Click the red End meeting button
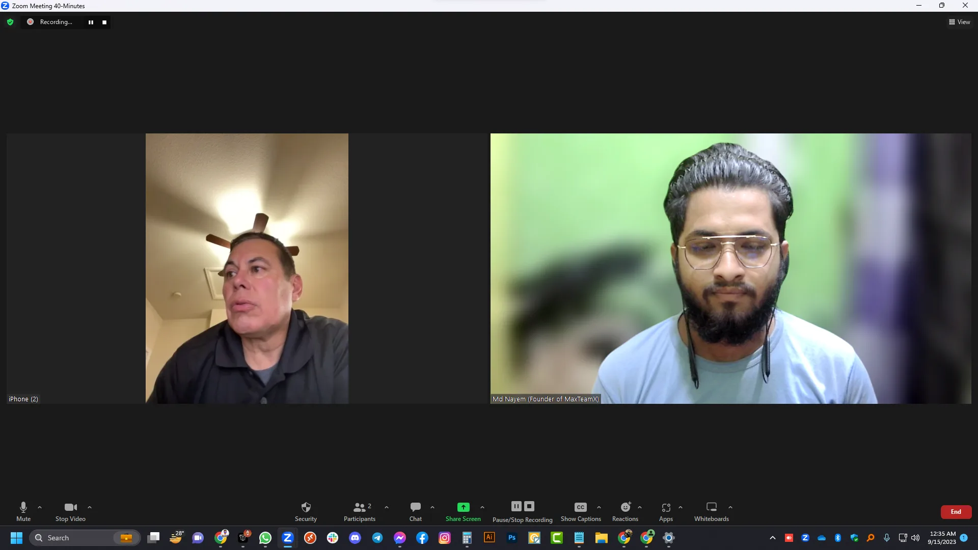This screenshot has width=978, height=550. click(x=956, y=512)
